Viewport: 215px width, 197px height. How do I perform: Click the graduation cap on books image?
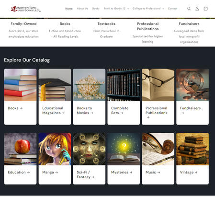(x=55, y=85)
